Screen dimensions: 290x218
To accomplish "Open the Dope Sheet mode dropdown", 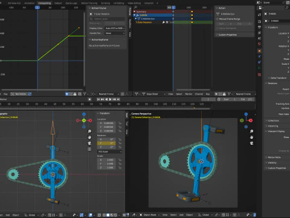I will point(153,94).
